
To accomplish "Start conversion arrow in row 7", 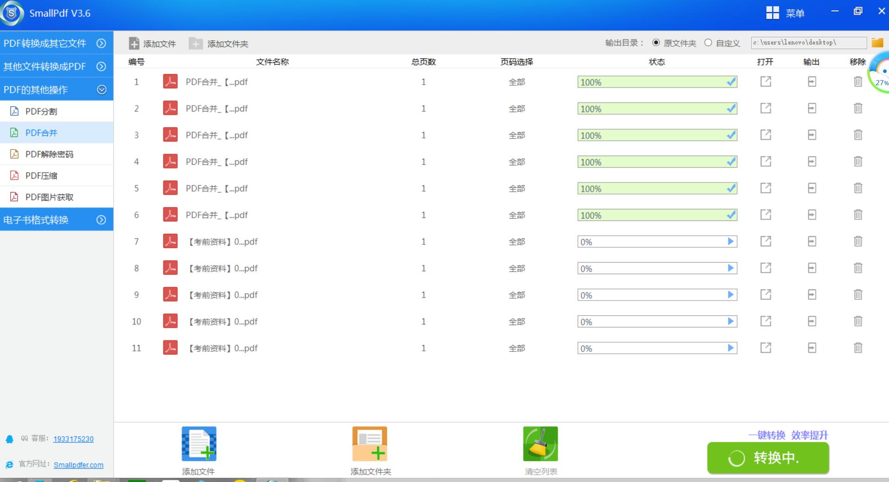I will 731,241.
